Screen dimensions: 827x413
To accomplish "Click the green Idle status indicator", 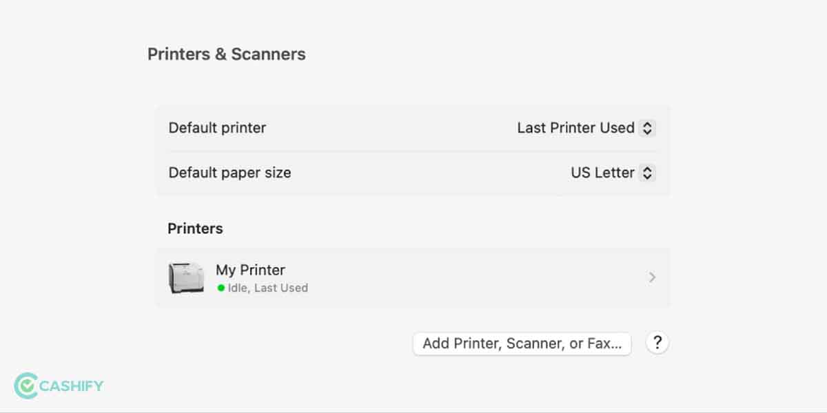I will tap(221, 288).
